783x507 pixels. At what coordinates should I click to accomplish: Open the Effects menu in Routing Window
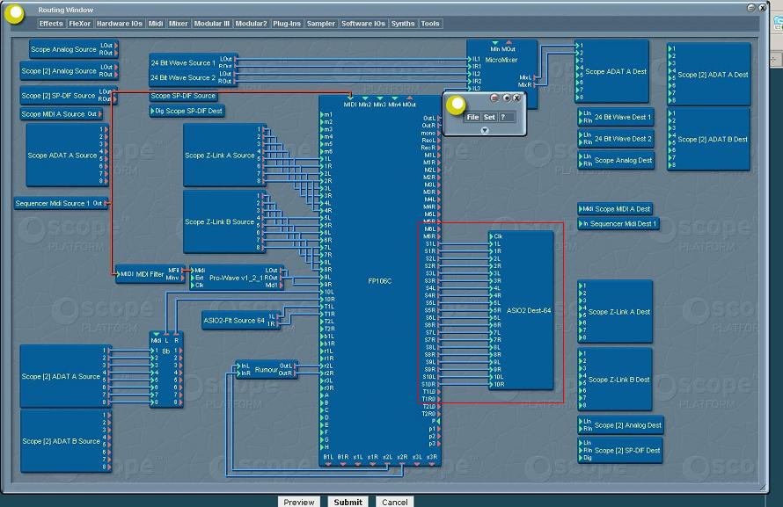(x=51, y=24)
